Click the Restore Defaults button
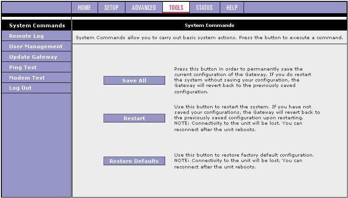Viewport: 348px width, 198px height. (x=134, y=161)
